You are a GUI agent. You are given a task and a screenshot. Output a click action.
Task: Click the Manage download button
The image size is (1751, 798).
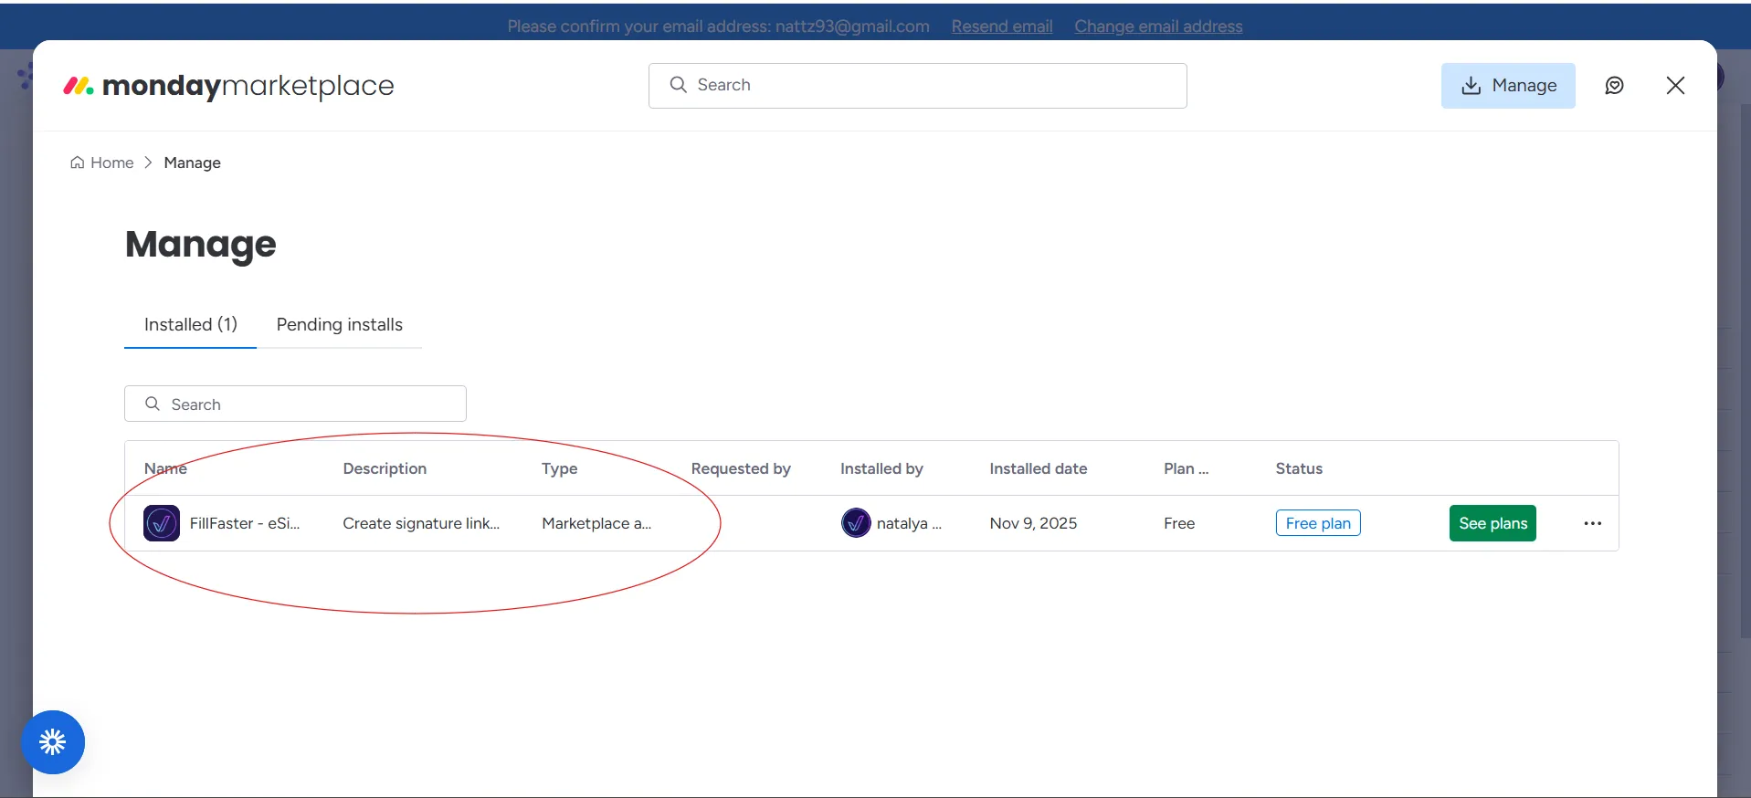pyautogui.click(x=1507, y=86)
